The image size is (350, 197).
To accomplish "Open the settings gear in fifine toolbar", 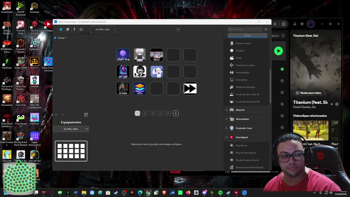I will (81, 29).
